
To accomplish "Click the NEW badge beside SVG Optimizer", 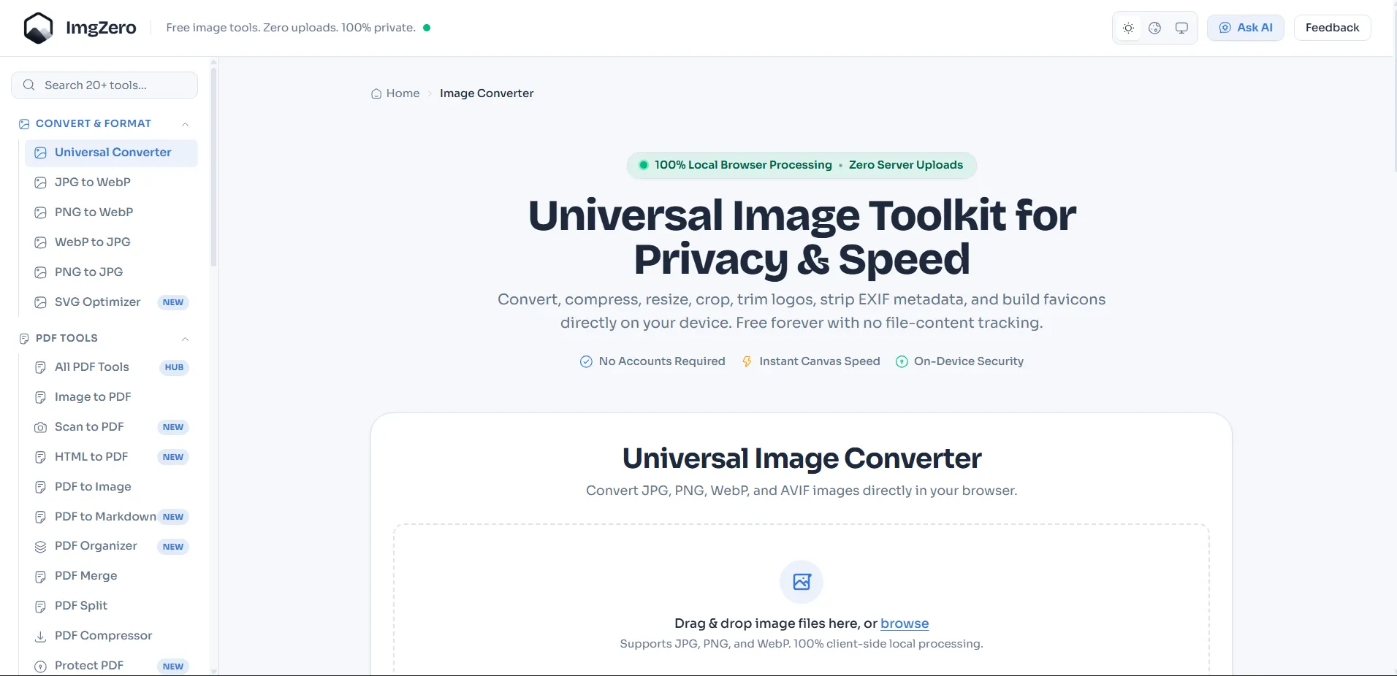I will coord(173,302).
